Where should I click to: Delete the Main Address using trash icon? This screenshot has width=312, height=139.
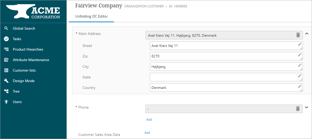pyautogui.click(x=298, y=35)
